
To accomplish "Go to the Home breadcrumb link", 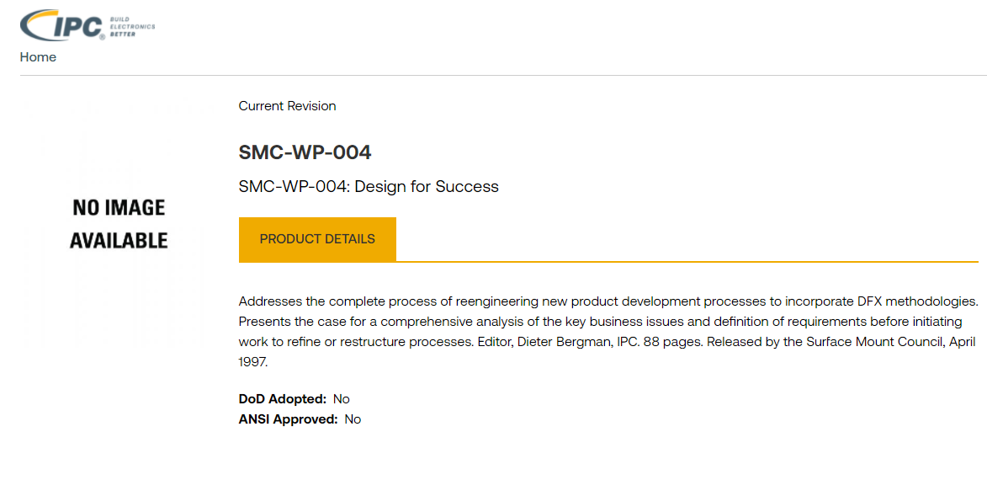I will click(x=38, y=57).
